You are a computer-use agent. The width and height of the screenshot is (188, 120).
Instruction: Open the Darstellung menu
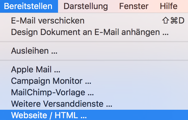86,6
